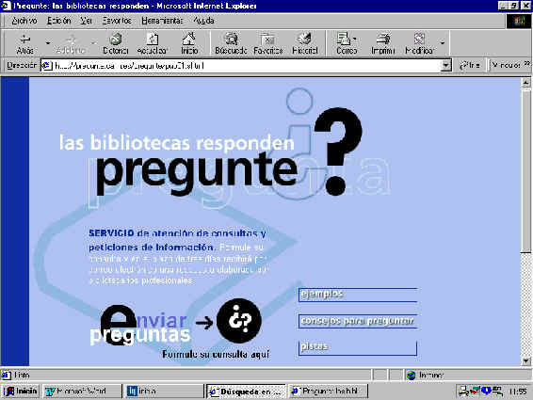Click the consejos para preguntar link
Image resolution: width=533 pixels, height=400 pixels.
[358, 321]
